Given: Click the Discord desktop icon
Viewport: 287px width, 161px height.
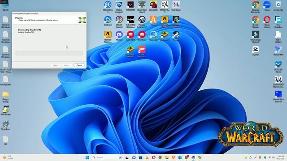Looking at the screenshot, I should (119, 35).
